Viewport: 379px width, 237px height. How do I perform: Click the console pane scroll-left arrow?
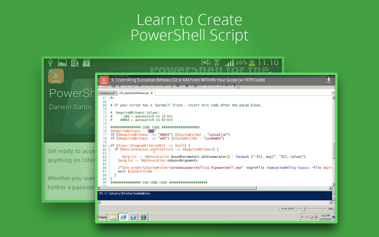click(99, 202)
